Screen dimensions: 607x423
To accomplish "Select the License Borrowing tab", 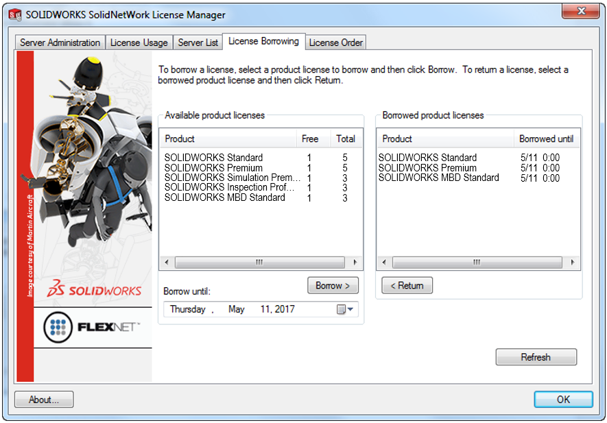I will (263, 41).
